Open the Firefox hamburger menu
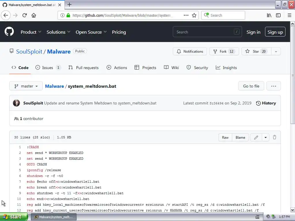 290,15
